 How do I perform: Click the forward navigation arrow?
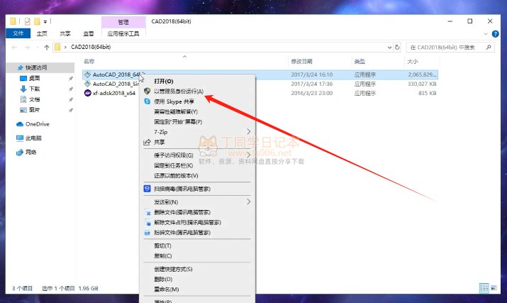(x=27, y=48)
